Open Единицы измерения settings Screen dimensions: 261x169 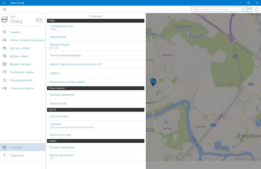point(95,95)
